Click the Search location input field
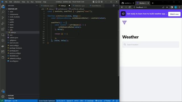182x102 pixels. click(x=150, y=44)
